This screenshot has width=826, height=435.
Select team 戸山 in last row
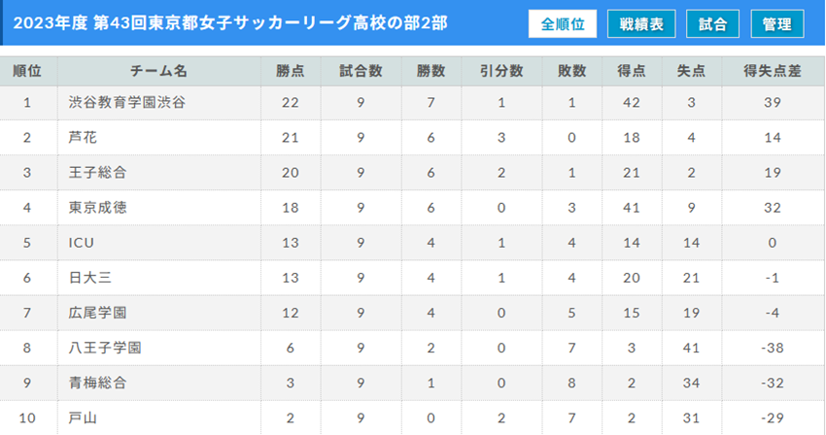83,418
